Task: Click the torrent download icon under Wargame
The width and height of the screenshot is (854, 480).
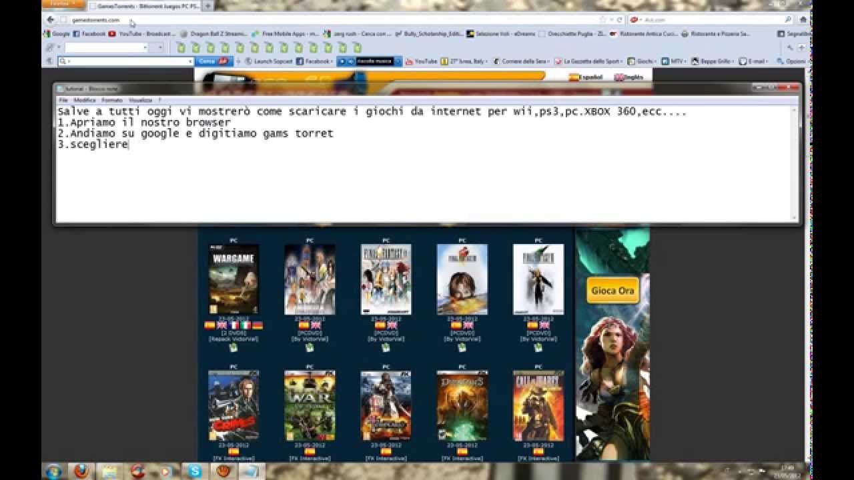Action: point(234,347)
